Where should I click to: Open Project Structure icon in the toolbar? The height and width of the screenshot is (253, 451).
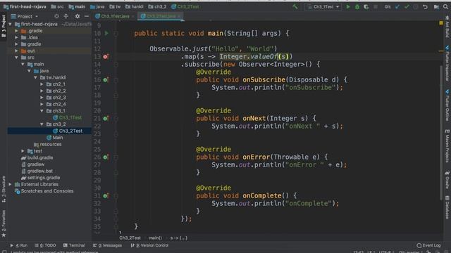click(x=436, y=6)
